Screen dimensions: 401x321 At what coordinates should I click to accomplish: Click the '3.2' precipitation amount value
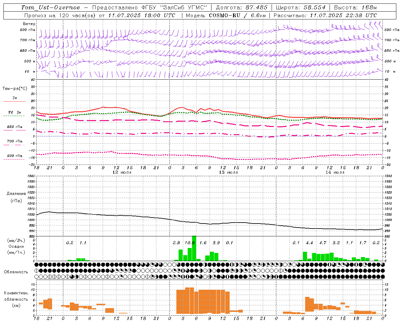point(336,243)
